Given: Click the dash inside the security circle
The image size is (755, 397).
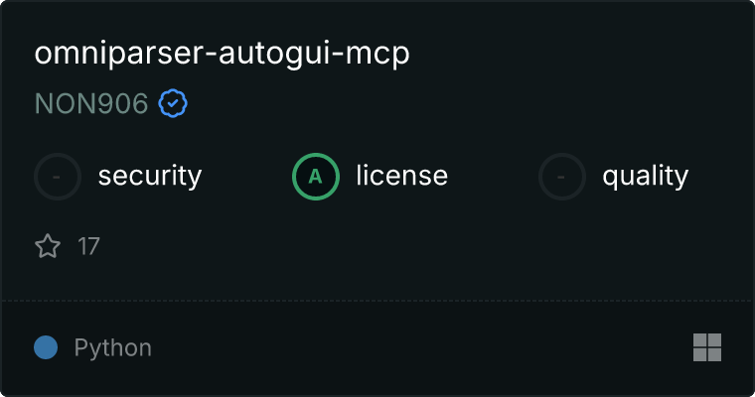Looking at the screenshot, I should pyautogui.click(x=57, y=178).
